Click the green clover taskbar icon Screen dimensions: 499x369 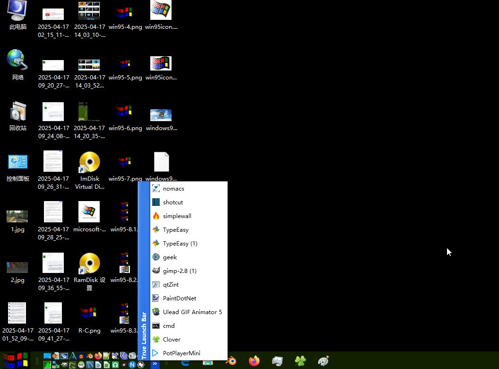point(301,361)
